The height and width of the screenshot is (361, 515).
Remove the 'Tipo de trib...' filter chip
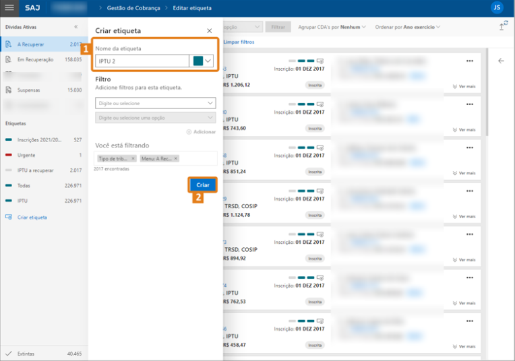[133, 158]
